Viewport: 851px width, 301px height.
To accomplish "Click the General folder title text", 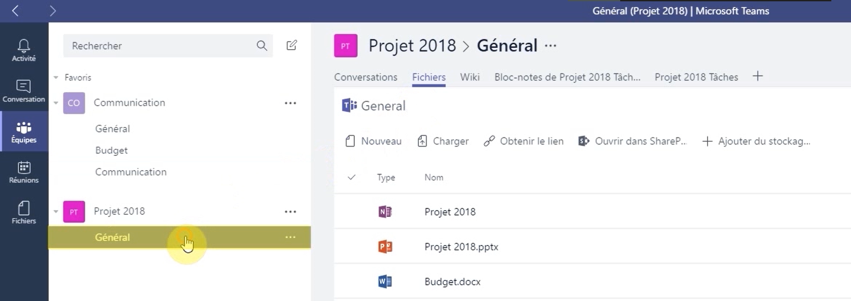I will point(383,106).
